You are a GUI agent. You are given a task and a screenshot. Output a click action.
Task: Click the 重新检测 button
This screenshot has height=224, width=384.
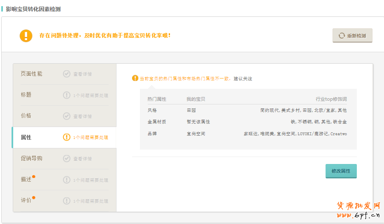pos(352,36)
